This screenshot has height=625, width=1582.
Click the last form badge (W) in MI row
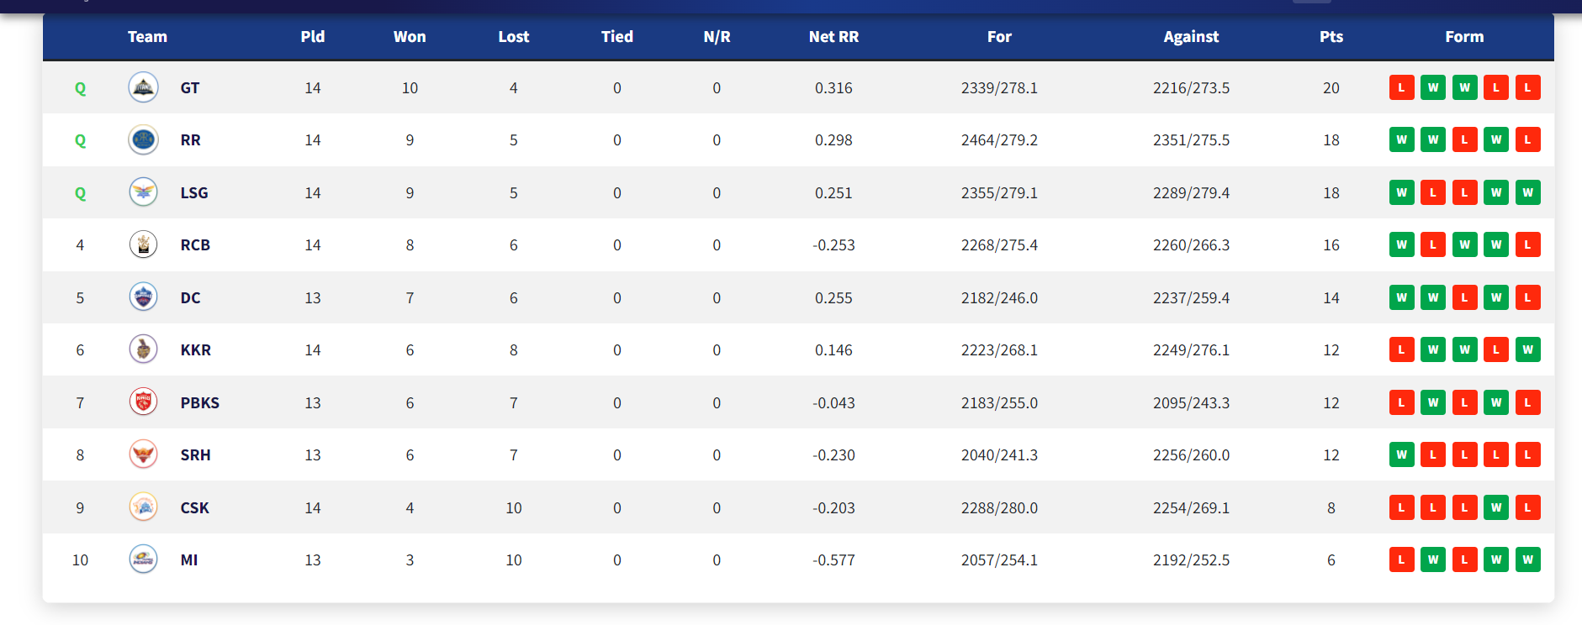(1527, 559)
